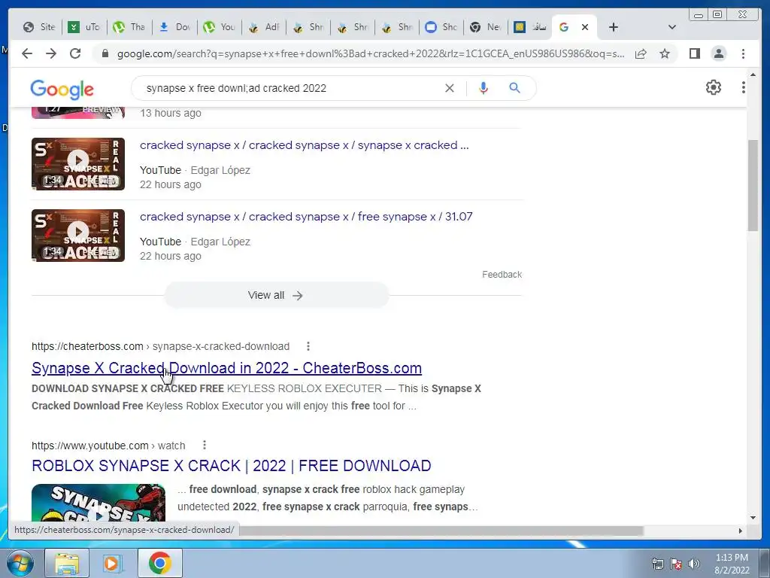This screenshot has width=770, height=578.
Task: Switch to the "uTo" tab
Action: point(84,27)
